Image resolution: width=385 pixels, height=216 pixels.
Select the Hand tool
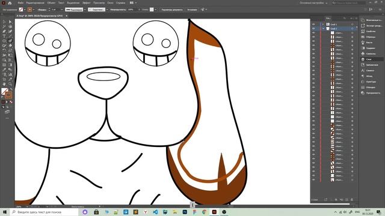pos(4,84)
